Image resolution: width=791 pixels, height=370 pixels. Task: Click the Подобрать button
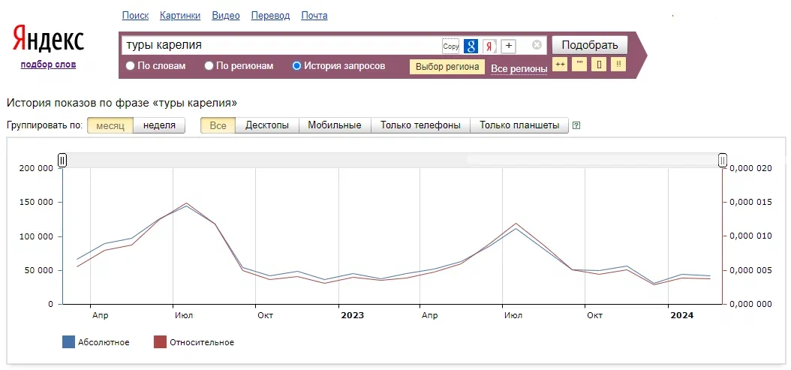click(590, 45)
